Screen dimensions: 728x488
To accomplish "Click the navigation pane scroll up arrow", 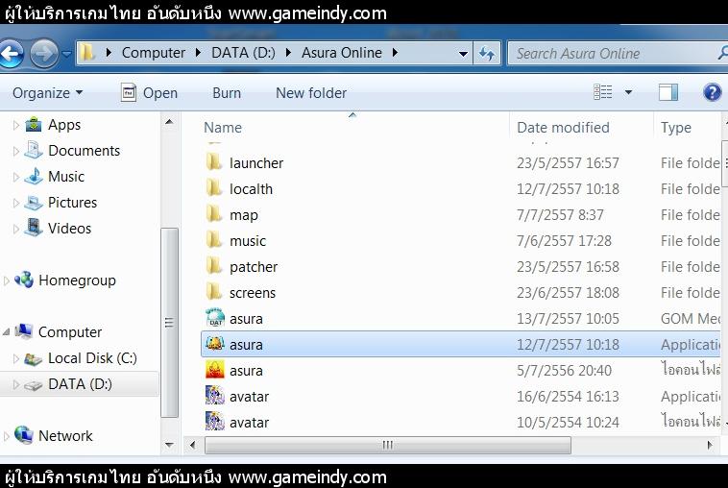I will pos(169,122).
